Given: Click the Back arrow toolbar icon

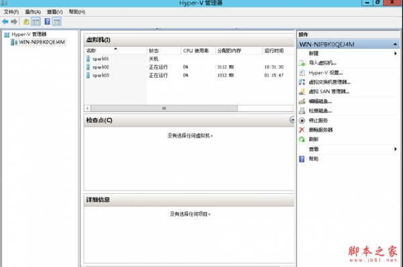Looking at the screenshot, I should tap(5, 21).
